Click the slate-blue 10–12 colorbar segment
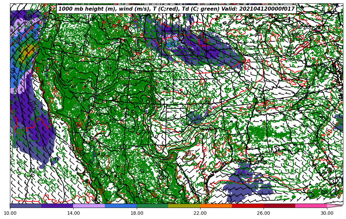Image resolution: width=346 pixels, height=219 pixels. coord(26,206)
